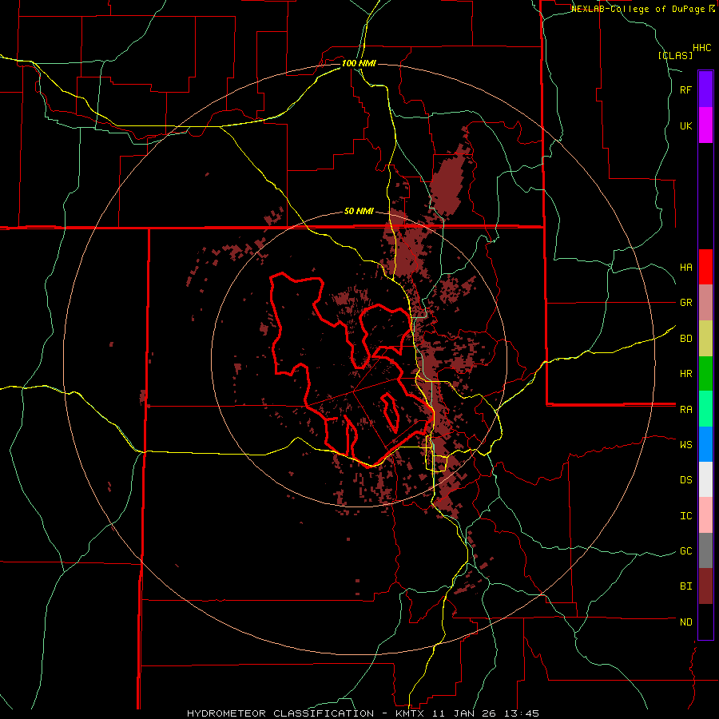Screen dimensions: 719x719
Task: Click the UK magenta legend swatch
Action: [x=705, y=125]
